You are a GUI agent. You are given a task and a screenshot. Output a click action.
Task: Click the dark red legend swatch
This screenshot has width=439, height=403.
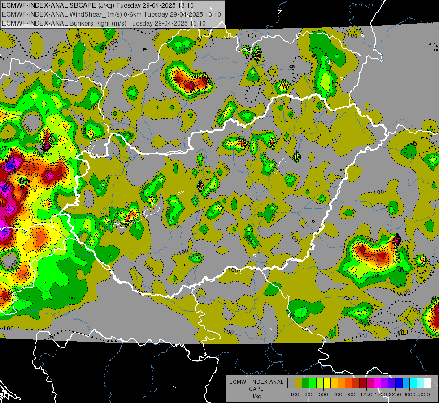point(363,383)
